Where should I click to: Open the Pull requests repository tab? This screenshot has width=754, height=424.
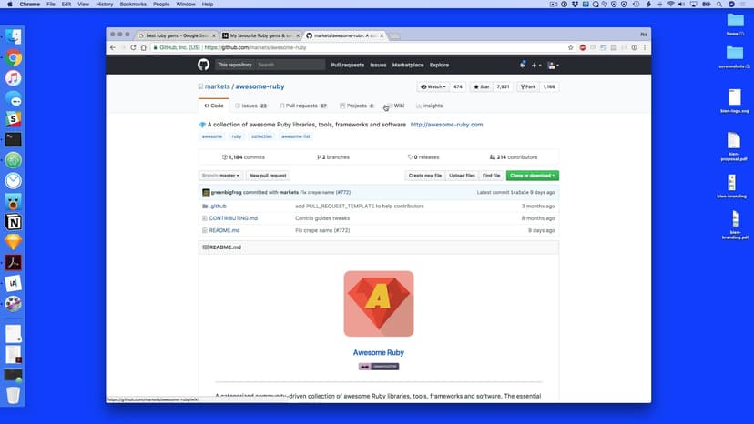coord(302,106)
